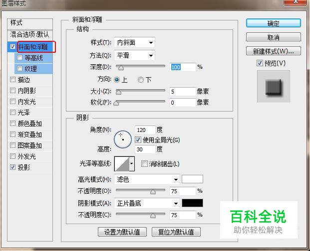Click shadow opacity field 不透明度(C)
The width and height of the screenshot is (310, 251).
pyautogui.click(x=183, y=215)
